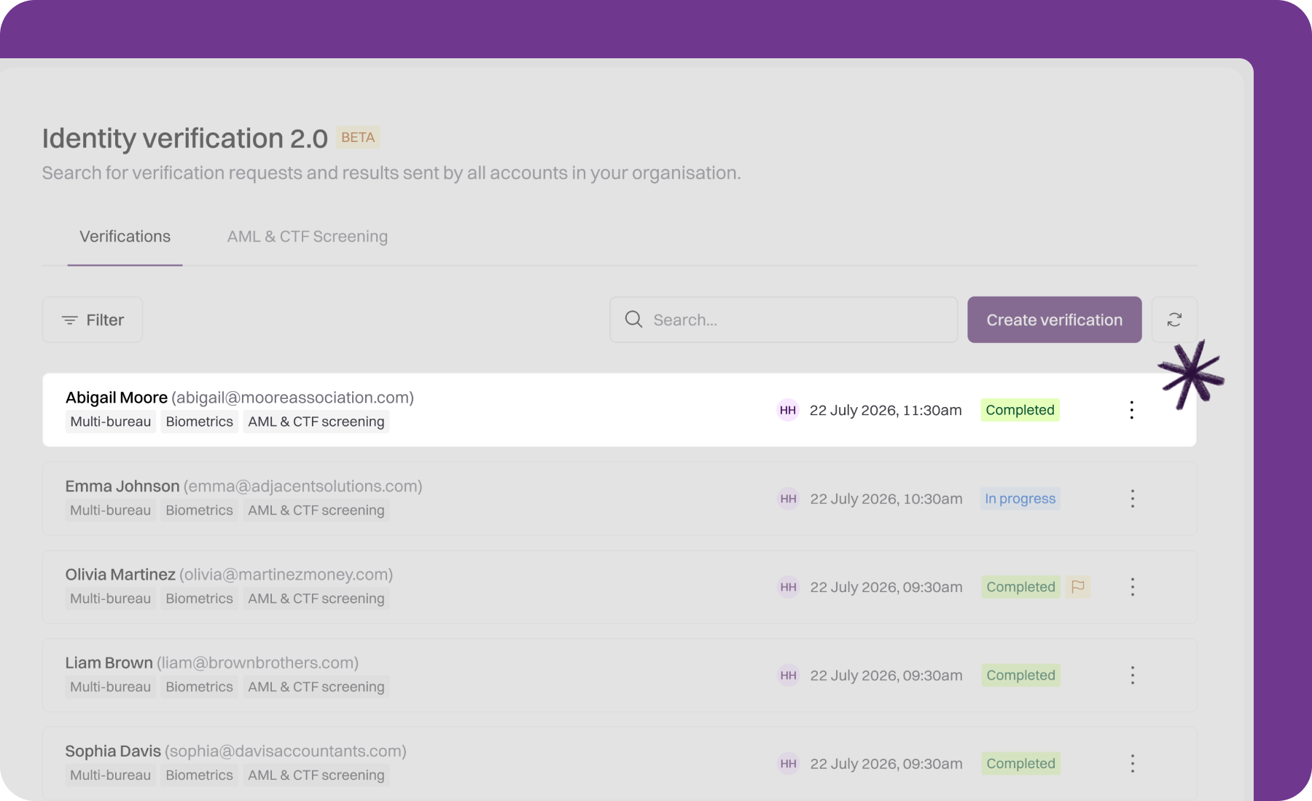1312x801 pixels.
Task: Open three-dot menu for Sophia Davis
Action: (x=1133, y=764)
